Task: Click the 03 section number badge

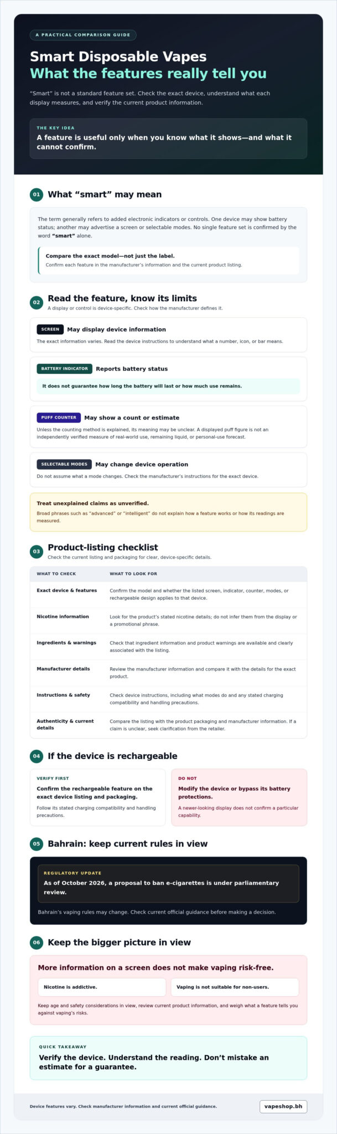Action: (36, 551)
